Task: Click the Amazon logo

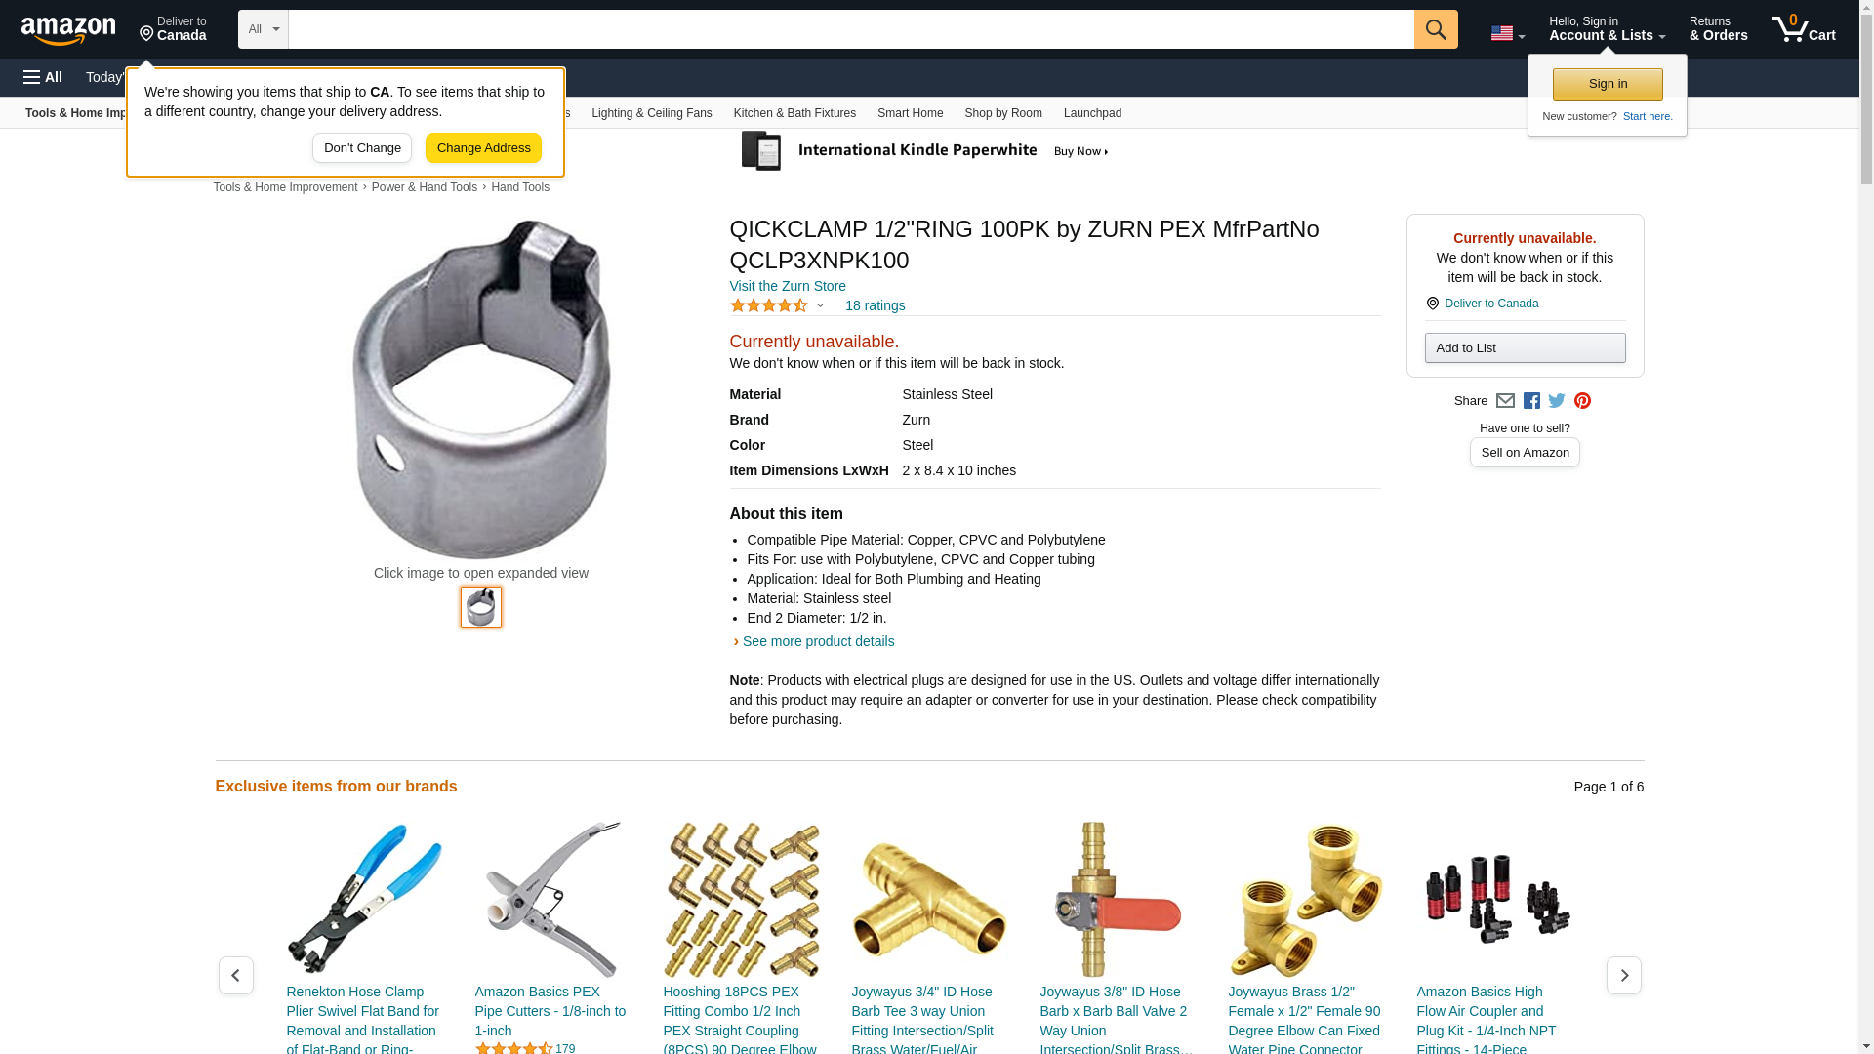Action: tap(68, 30)
